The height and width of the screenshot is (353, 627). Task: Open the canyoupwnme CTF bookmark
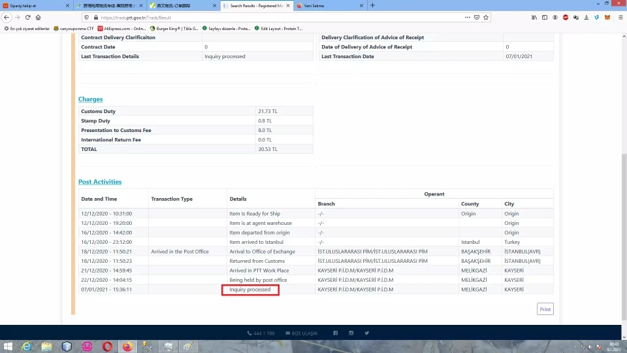tap(74, 28)
